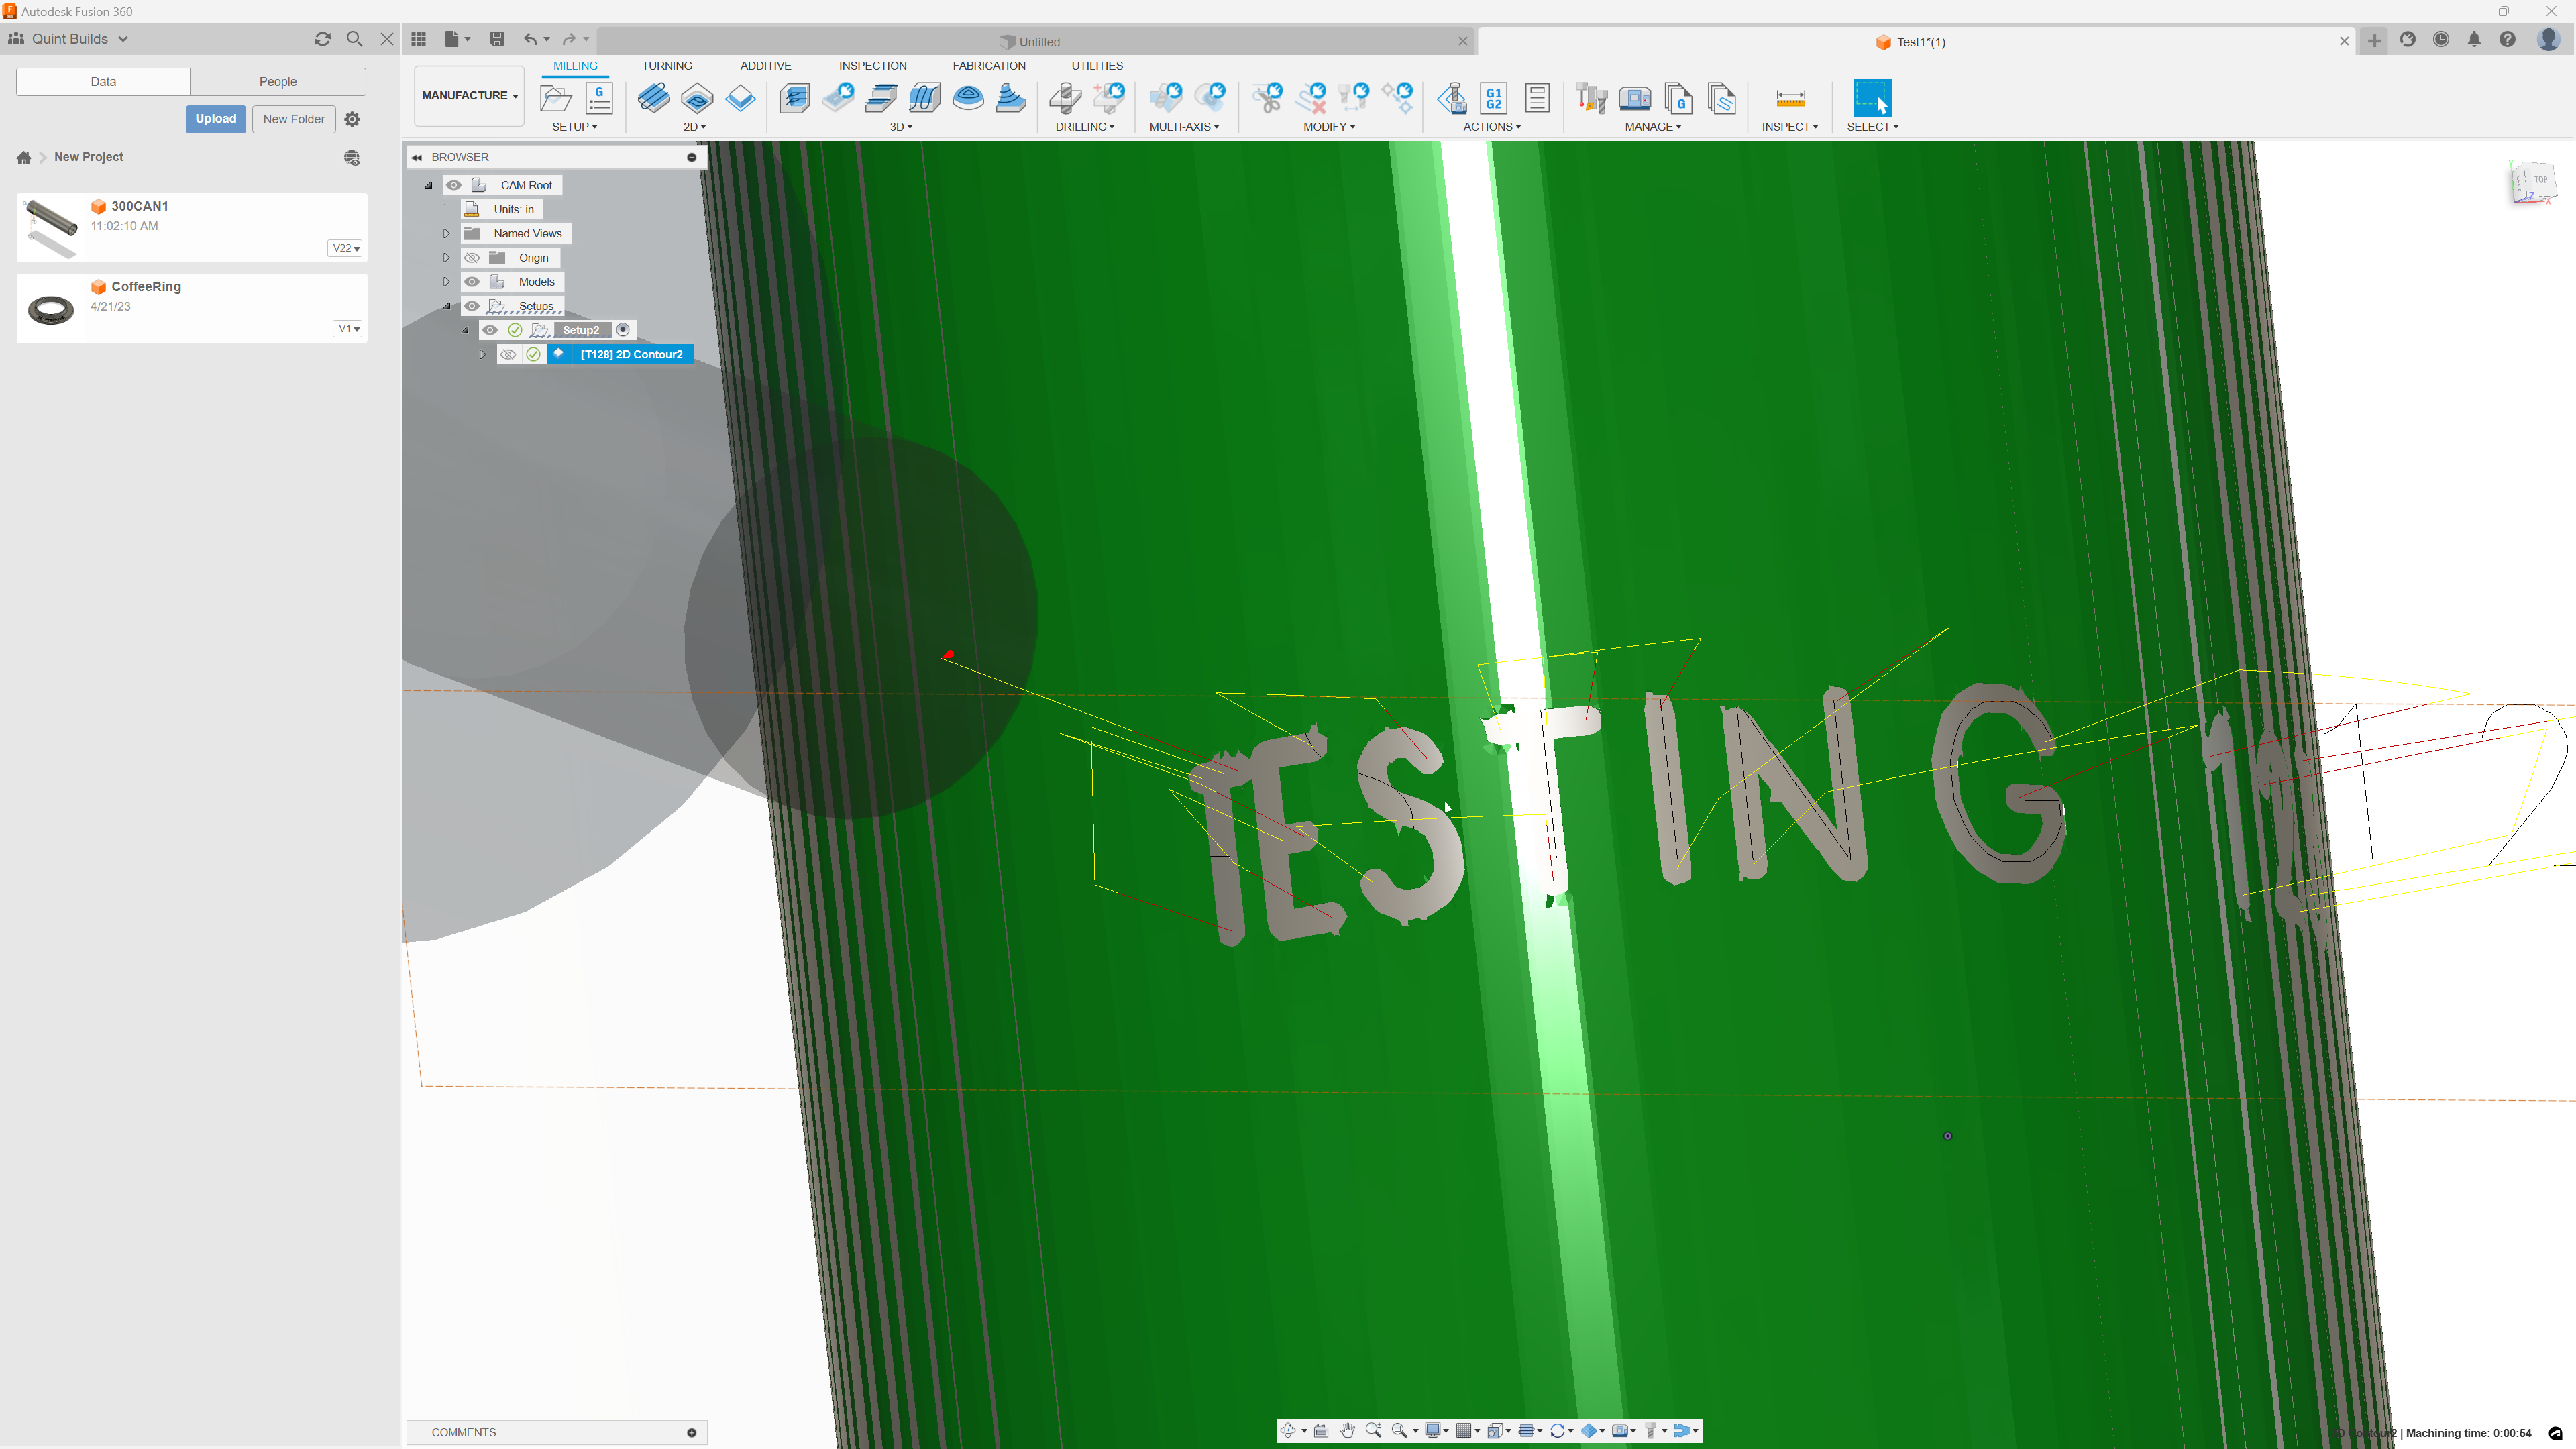
Task: Open the 300CAN1 version V22 dropdown
Action: 344,248
